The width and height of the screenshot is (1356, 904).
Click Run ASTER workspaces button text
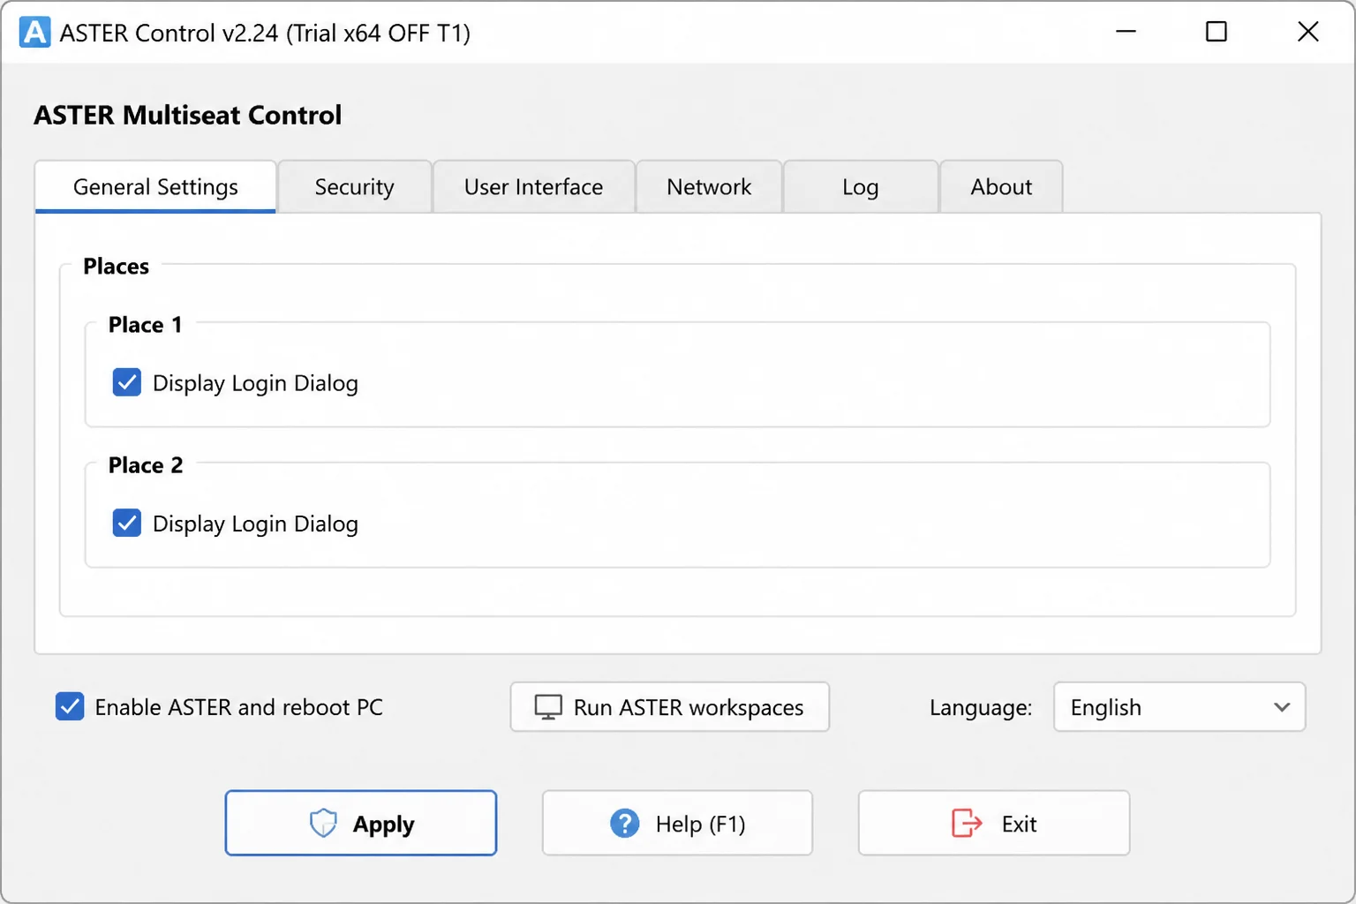(689, 708)
